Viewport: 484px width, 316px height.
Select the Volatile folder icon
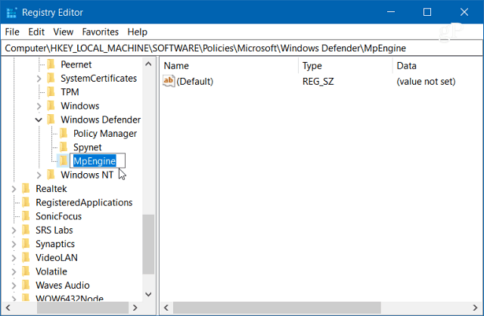point(26,271)
